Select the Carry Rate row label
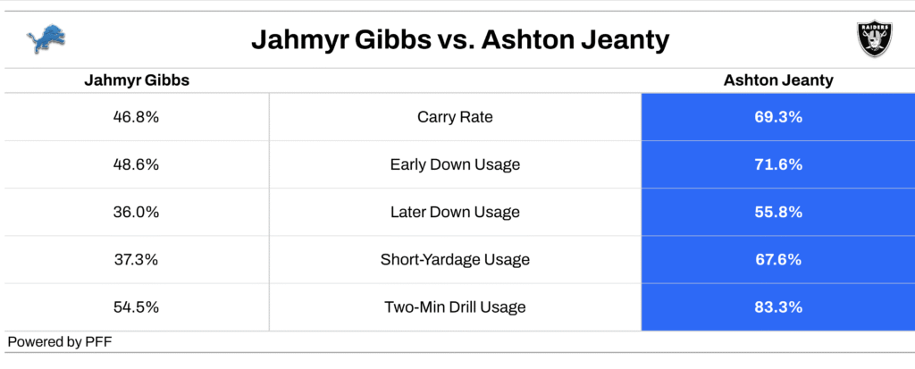The height and width of the screenshot is (369, 915). 455,117
